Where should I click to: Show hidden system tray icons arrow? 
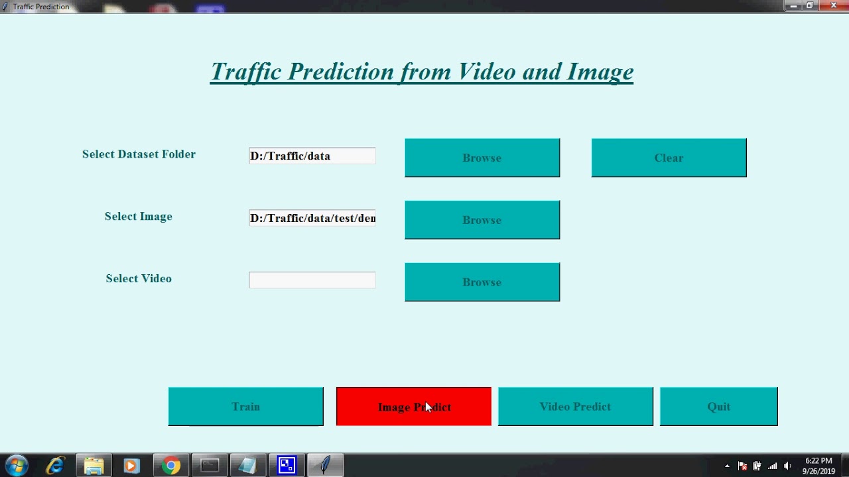727,466
